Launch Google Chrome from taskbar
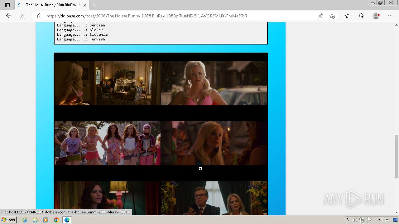 (x=56, y=220)
